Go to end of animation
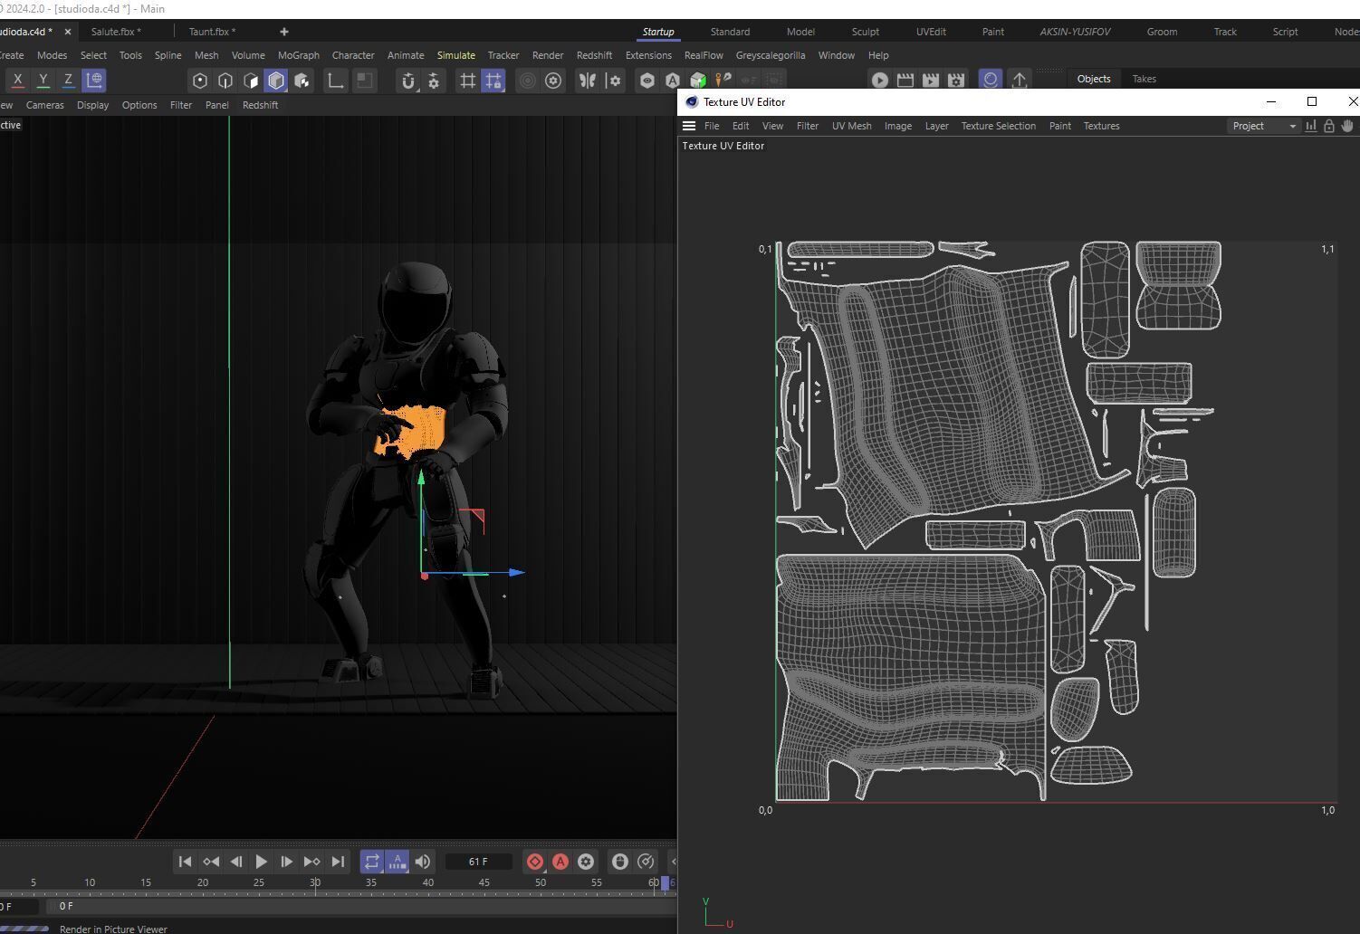The width and height of the screenshot is (1360, 934). [338, 862]
